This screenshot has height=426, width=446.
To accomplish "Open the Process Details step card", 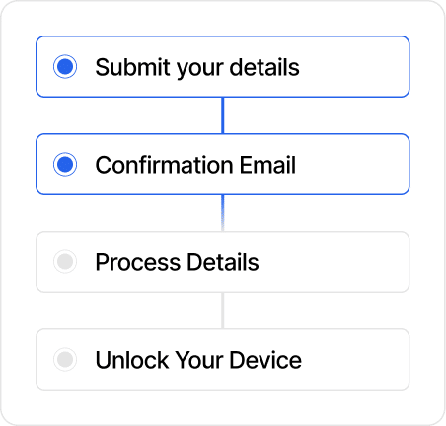I will click(223, 261).
